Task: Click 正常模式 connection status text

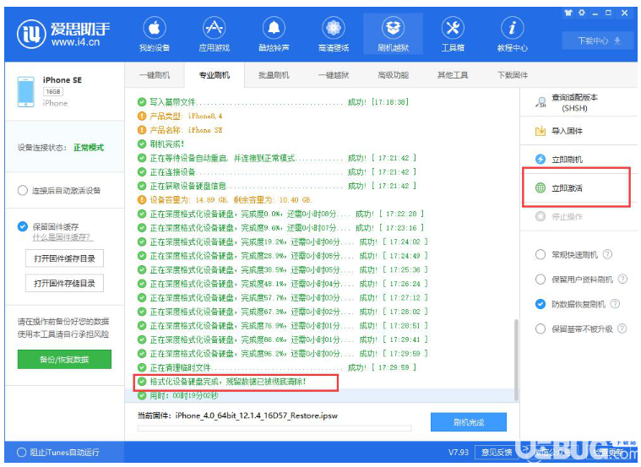Action: [89, 148]
